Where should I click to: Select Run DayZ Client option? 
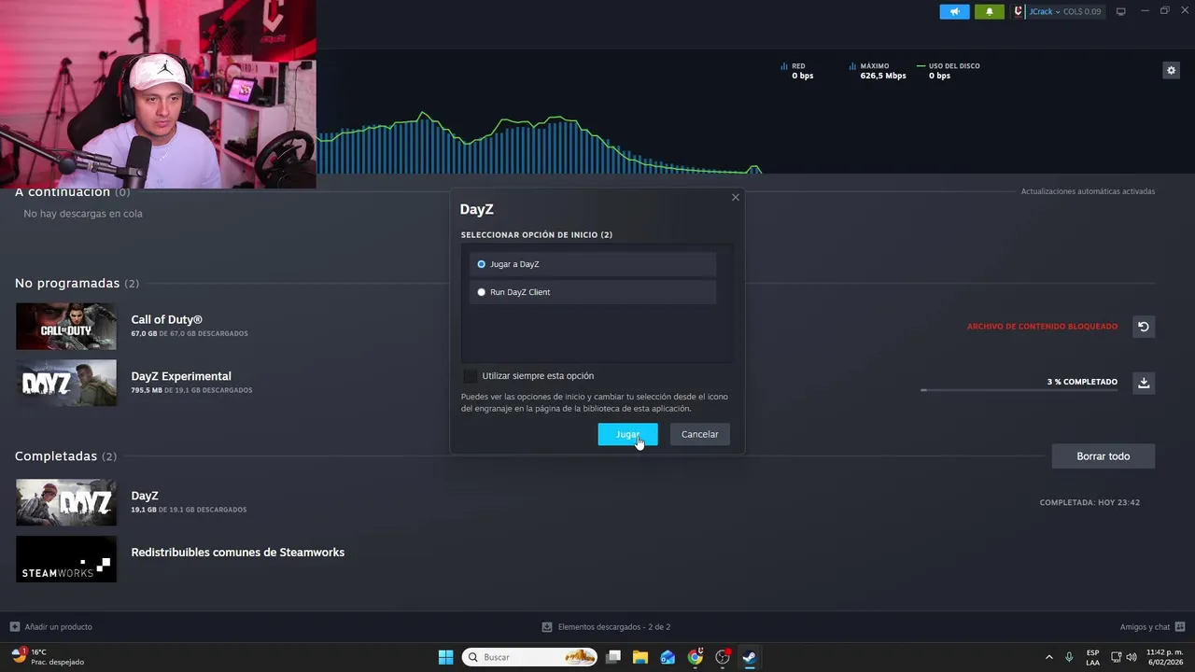point(593,292)
